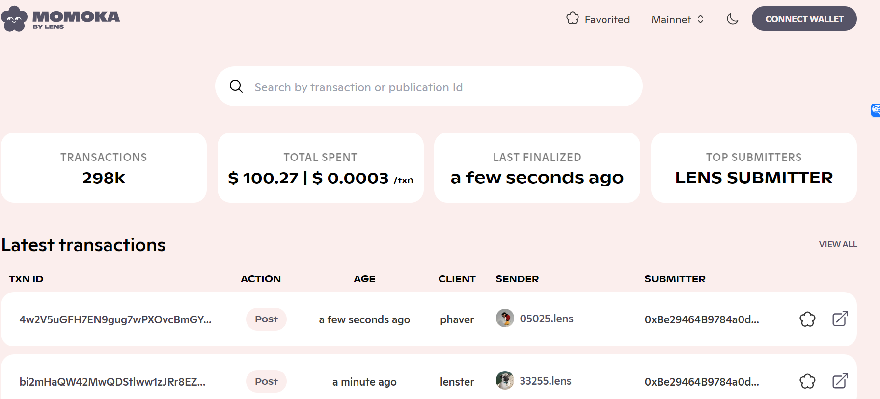The image size is (880, 399).
Task: Toggle dark mode with the moon icon
Action: point(732,19)
